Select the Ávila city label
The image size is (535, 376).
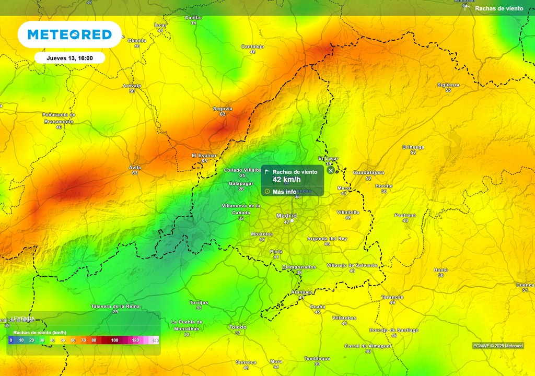tap(135, 168)
